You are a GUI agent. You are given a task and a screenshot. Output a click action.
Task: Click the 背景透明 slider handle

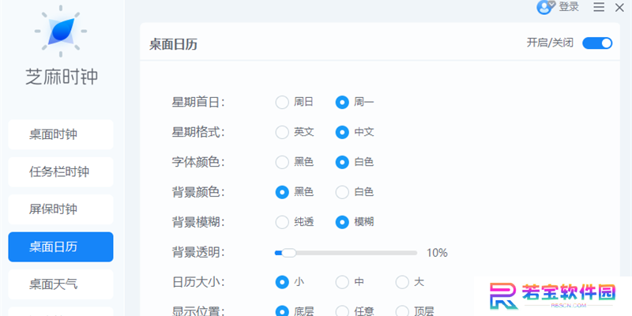[288, 253]
